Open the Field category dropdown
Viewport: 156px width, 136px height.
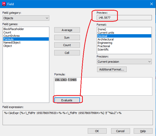pos(26,18)
